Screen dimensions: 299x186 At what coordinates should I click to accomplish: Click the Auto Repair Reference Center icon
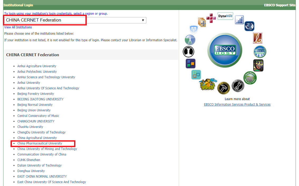250,77
